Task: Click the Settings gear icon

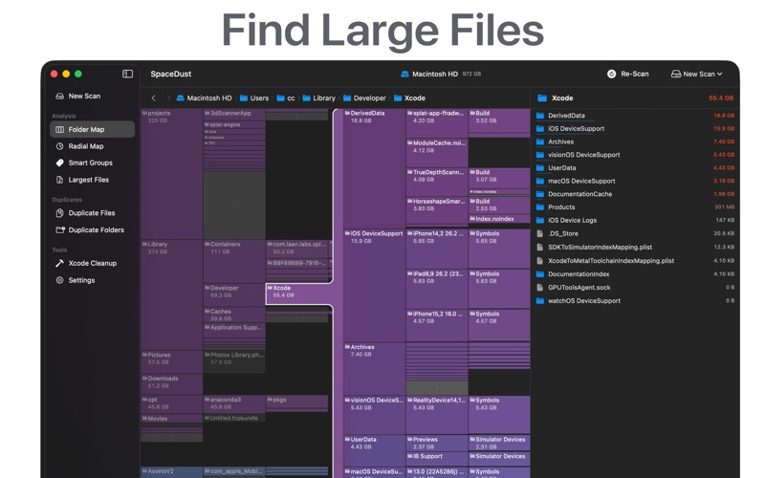Action: (59, 280)
